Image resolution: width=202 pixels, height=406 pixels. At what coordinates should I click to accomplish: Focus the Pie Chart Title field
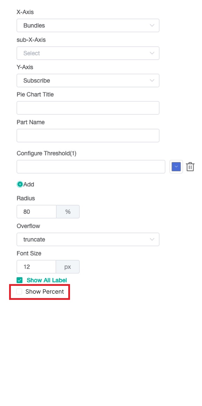coord(88,108)
